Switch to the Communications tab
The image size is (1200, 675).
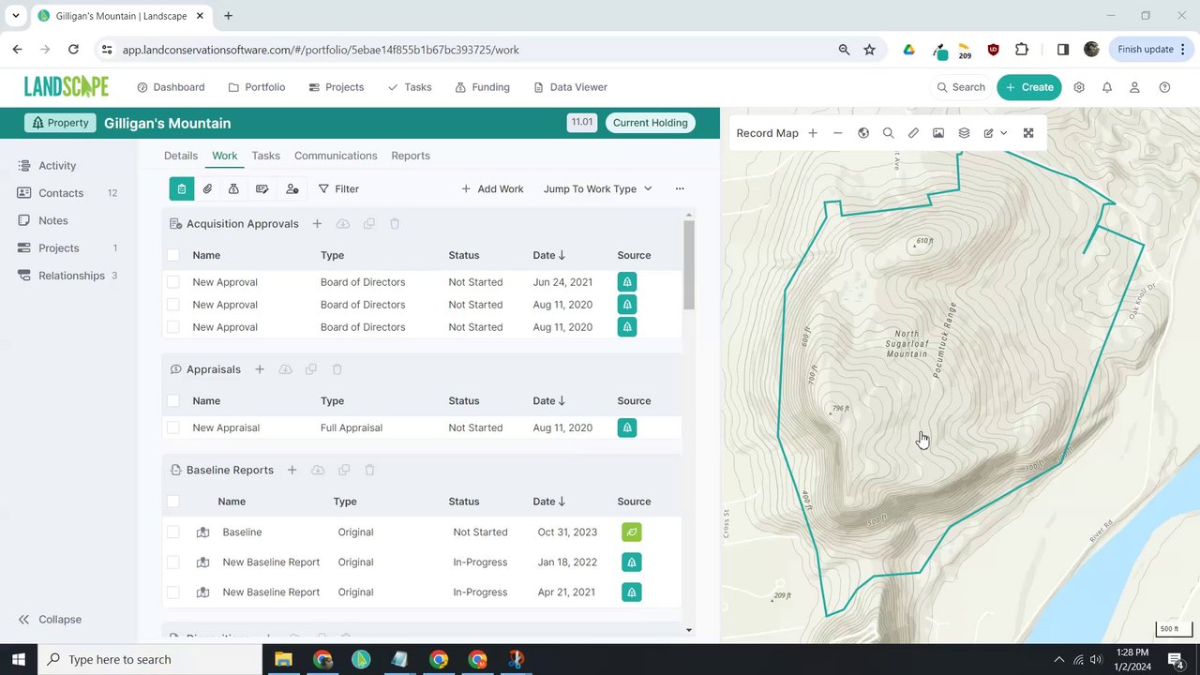pos(336,156)
